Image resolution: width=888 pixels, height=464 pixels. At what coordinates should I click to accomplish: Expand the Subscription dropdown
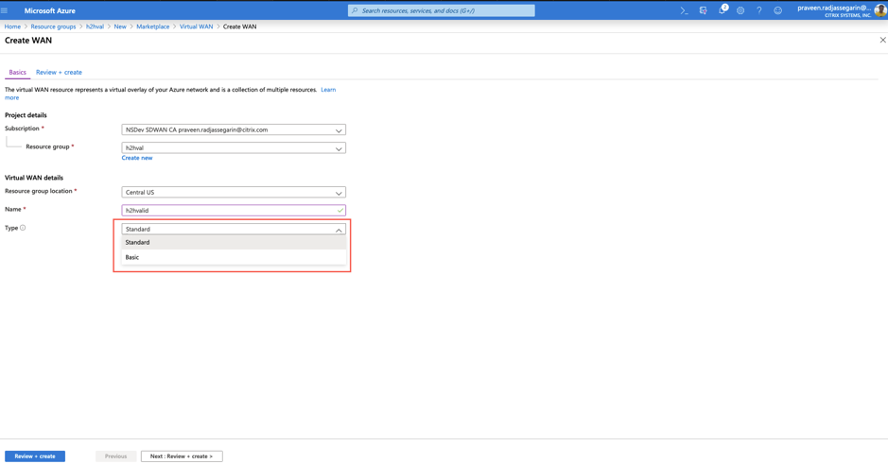234,130
